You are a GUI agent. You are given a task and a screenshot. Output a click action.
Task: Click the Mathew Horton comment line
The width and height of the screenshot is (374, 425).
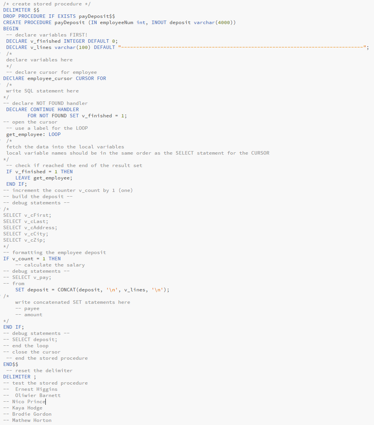tap(27, 420)
